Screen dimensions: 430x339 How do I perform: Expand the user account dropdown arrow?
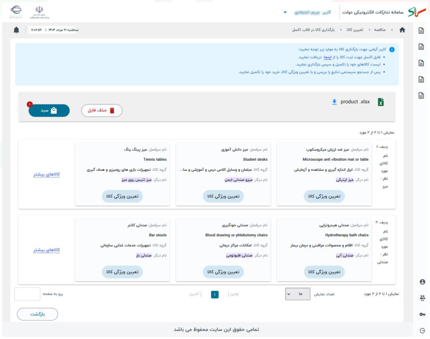(285, 12)
